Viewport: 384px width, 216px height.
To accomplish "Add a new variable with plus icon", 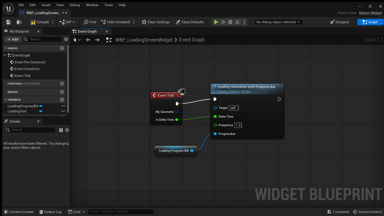I will (x=62, y=100).
